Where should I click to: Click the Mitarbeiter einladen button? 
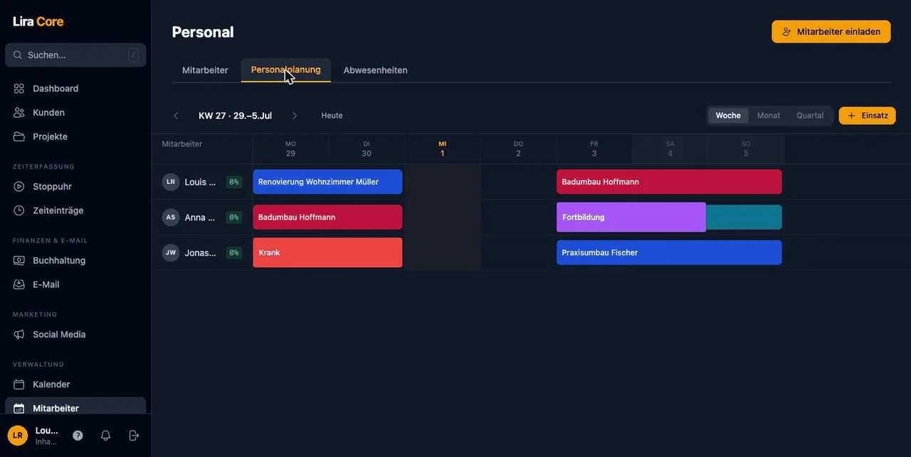coord(831,32)
